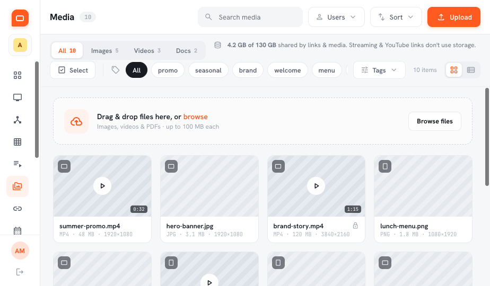Screen dimensions: 490x286
Task: Open the playlists icon in sidebar
Action: (17, 164)
